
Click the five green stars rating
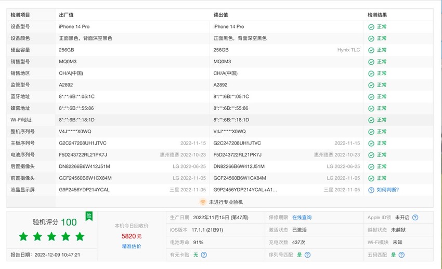[x=51, y=237]
